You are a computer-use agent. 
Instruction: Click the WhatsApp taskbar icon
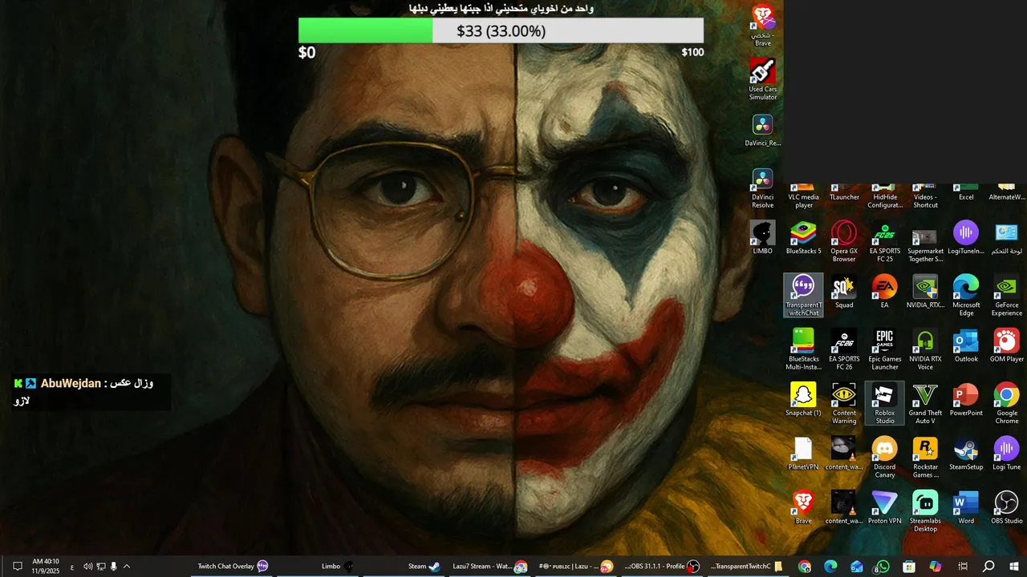tap(883, 567)
